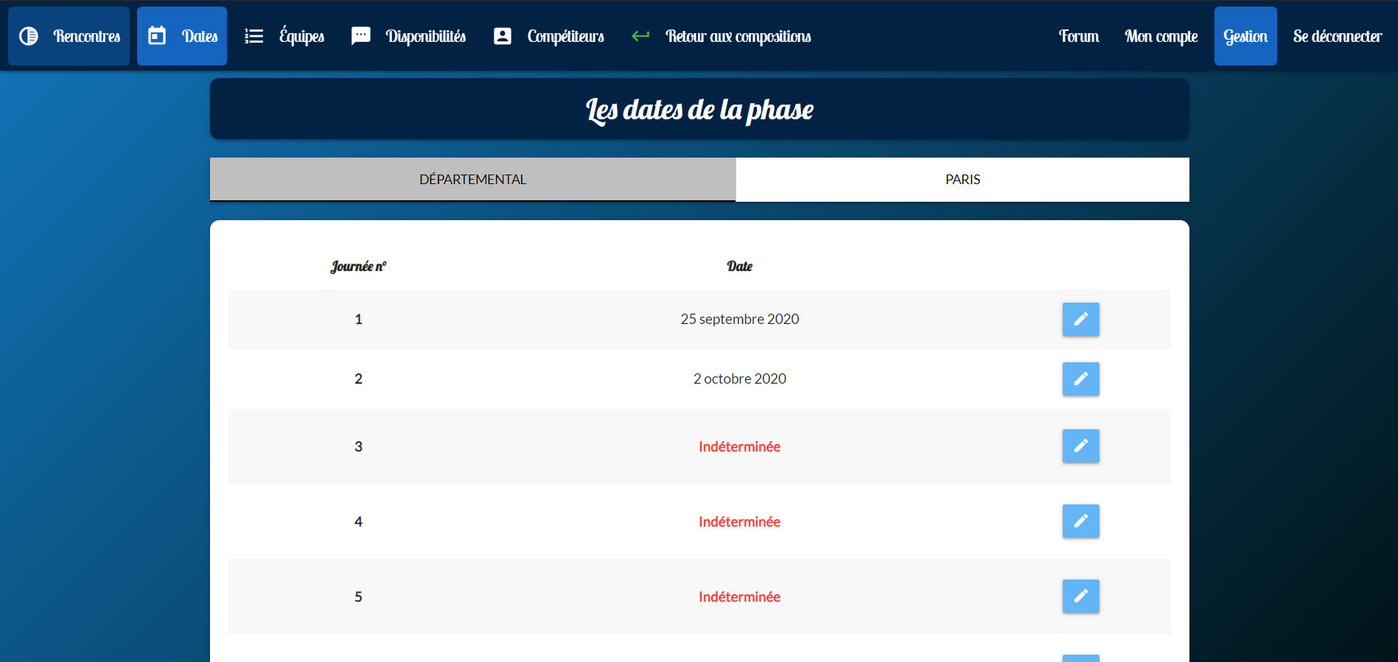Click the Date column header
The image size is (1398, 662).
pos(740,267)
